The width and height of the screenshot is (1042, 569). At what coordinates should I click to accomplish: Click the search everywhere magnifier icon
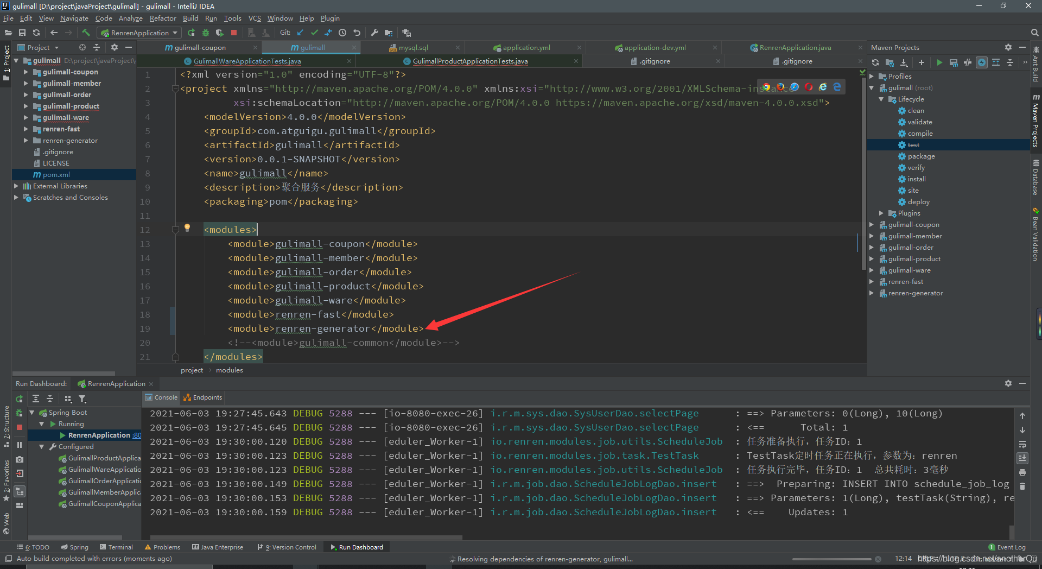pyautogui.click(x=1034, y=33)
